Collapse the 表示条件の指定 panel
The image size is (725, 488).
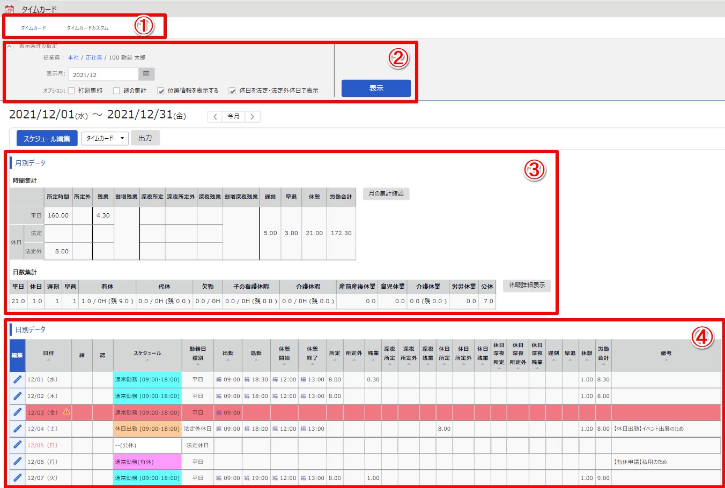[9, 47]
